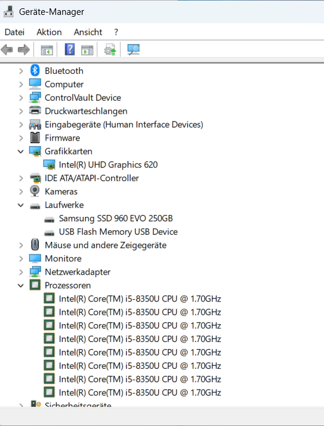Click the USB Flash Memory drive icon
The image size is (324, 426).
50,233
